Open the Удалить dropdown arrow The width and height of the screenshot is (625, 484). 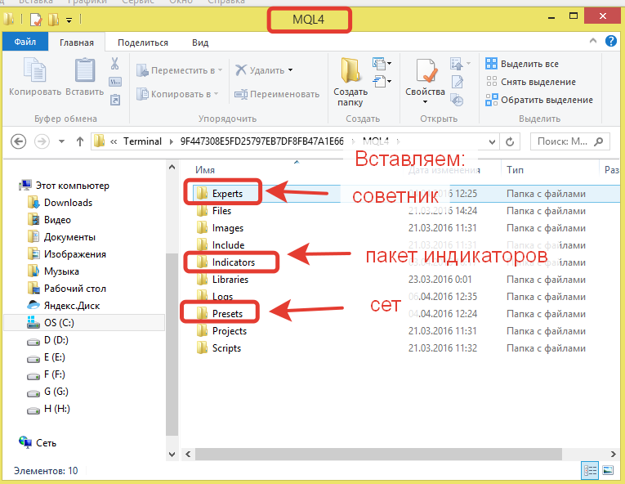click(x=290, y=70)
